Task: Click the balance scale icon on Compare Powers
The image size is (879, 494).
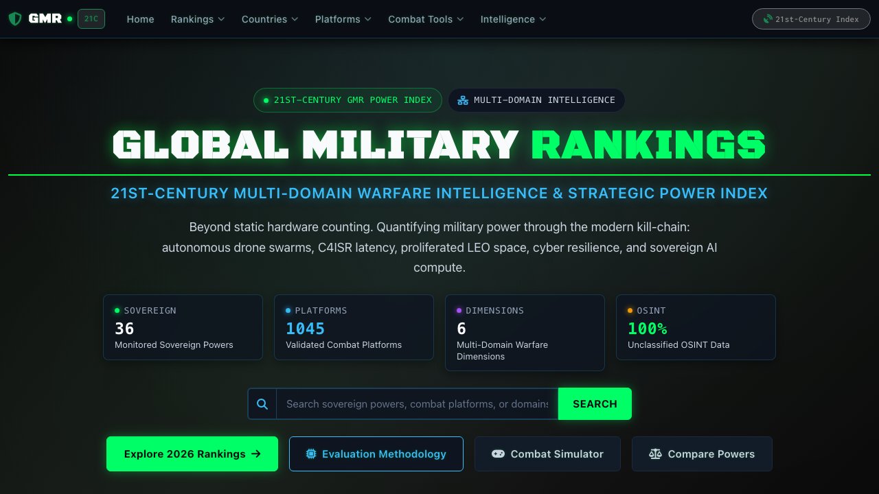Action: point(655,454)
